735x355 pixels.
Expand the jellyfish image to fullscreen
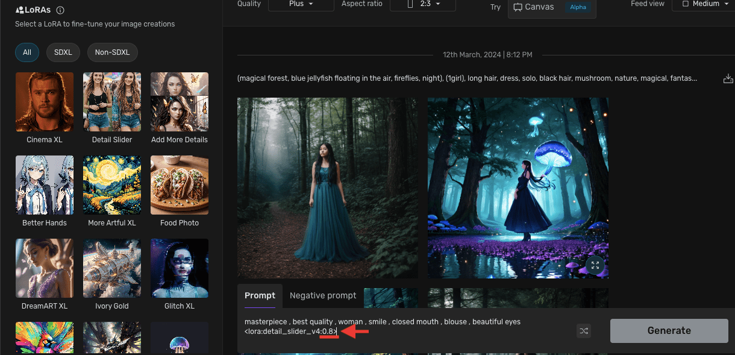595,265
